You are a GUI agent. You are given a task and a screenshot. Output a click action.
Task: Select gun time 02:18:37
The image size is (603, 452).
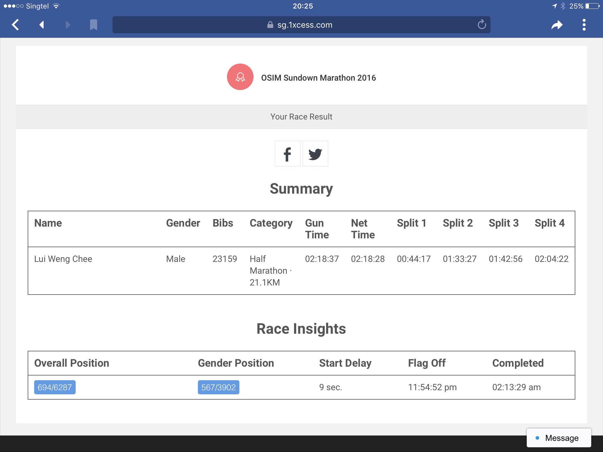click(x=322, y=259)
